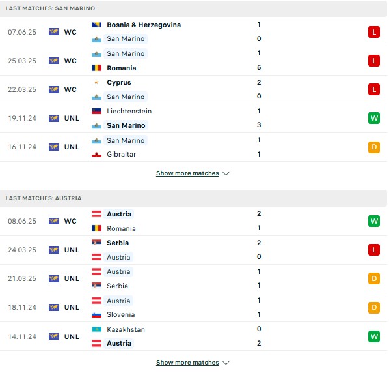
Task: Click the Austria team name on 08.06.25 row
Action: point(119,214)
